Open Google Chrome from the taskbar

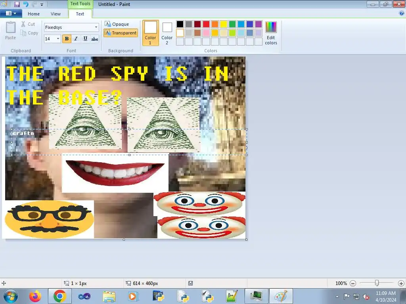pyautogui.click(x=59, y=296)
